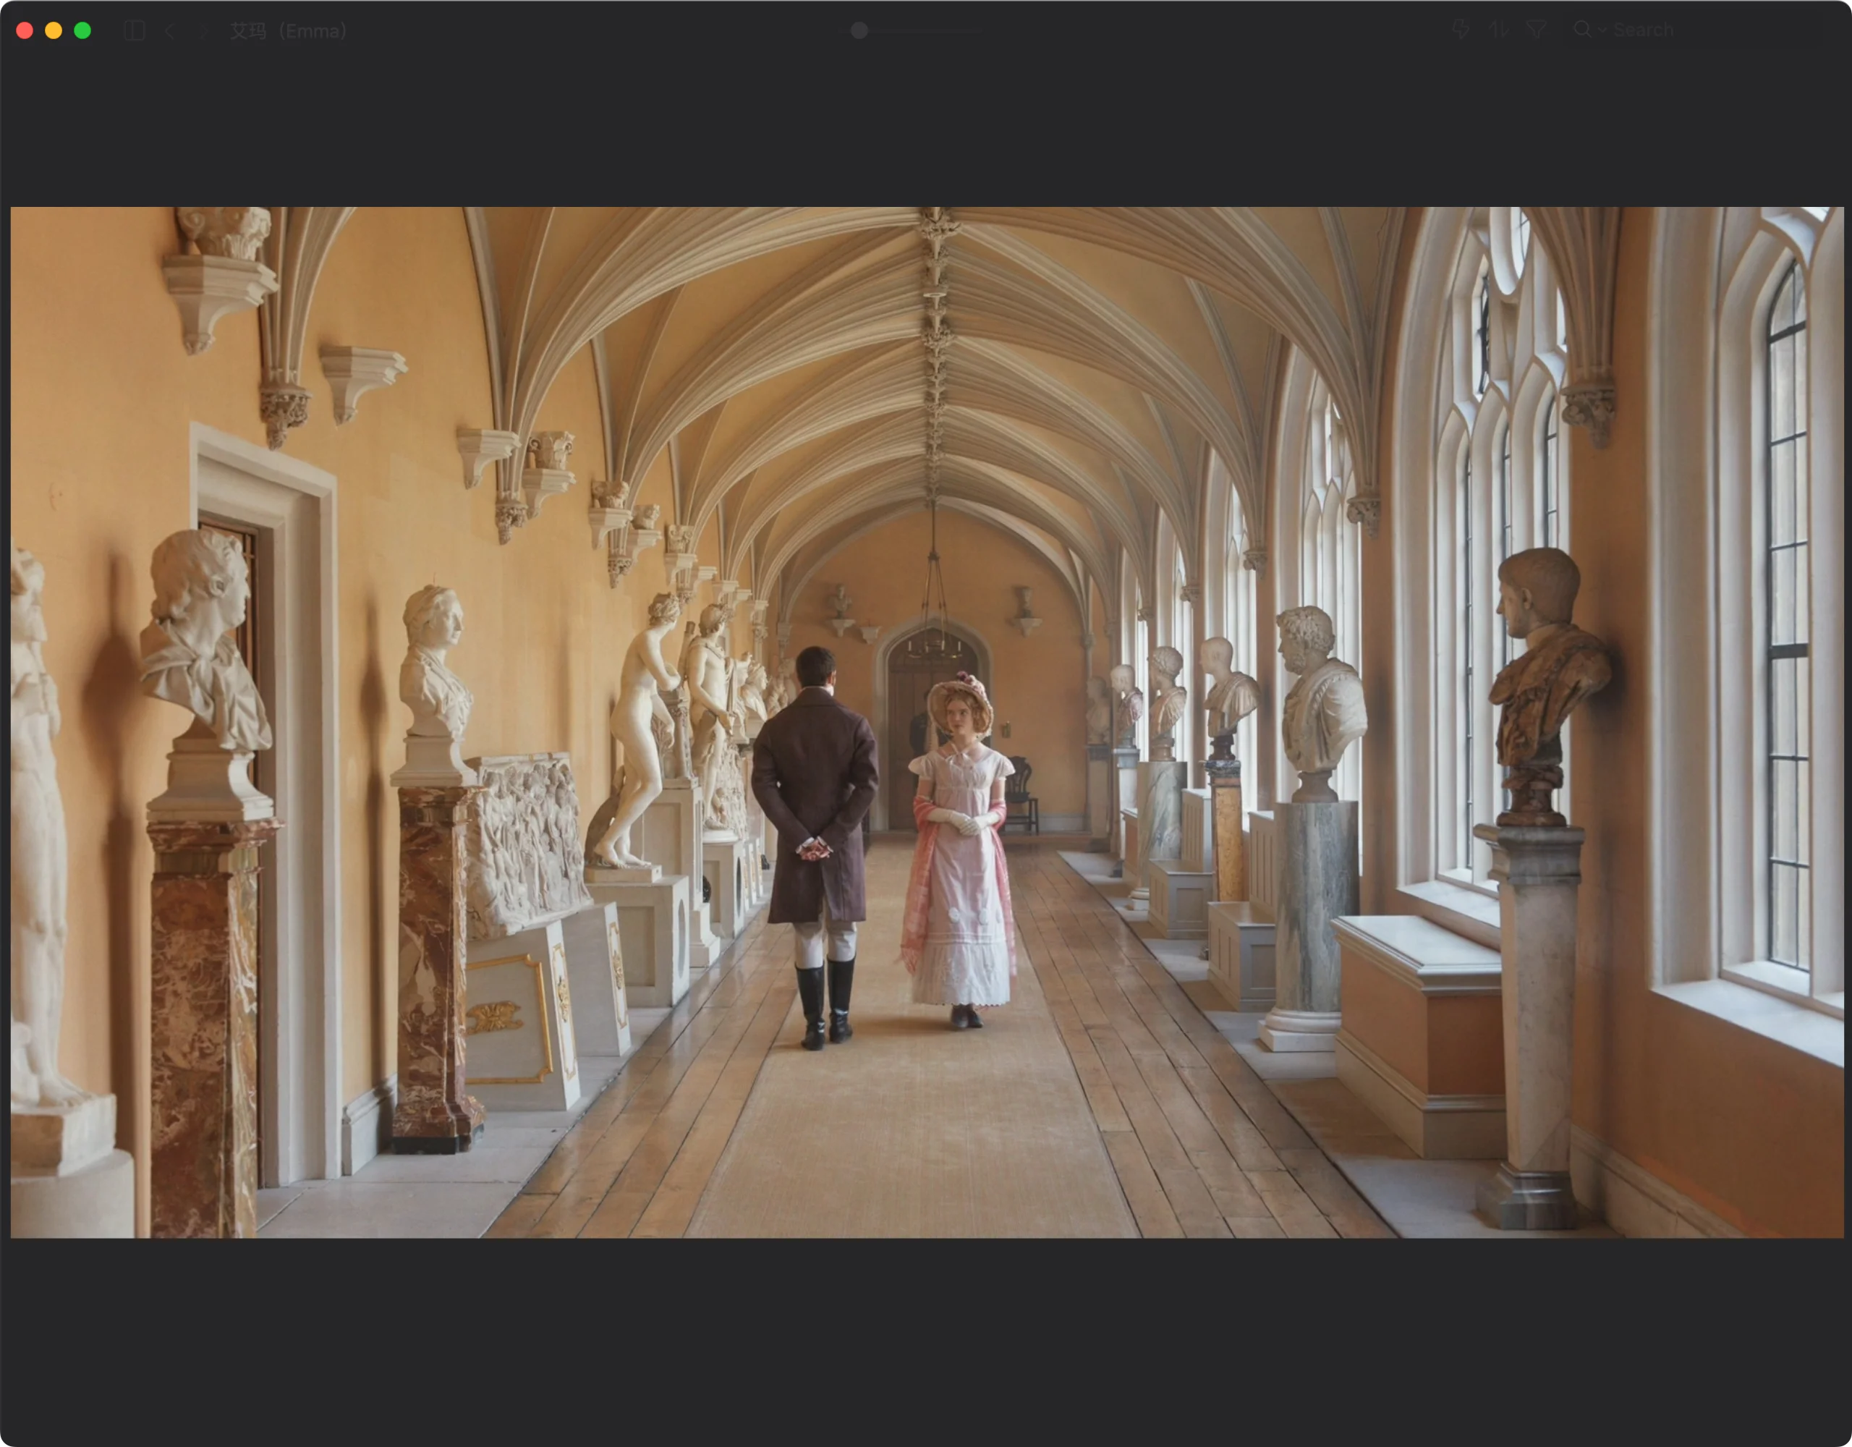
Task: Minimize window using yellow button
Action: click(x=54, y=31)
